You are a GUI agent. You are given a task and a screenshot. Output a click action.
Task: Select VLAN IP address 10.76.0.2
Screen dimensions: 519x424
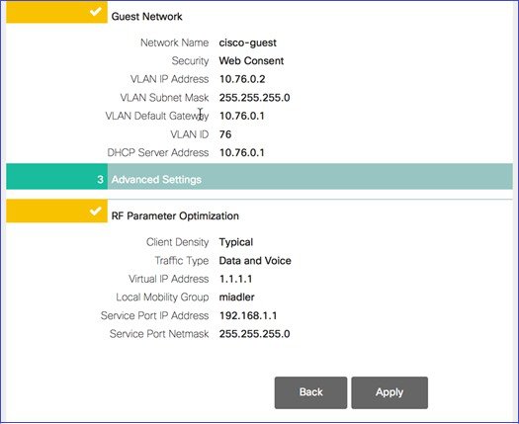pos(242,79)
